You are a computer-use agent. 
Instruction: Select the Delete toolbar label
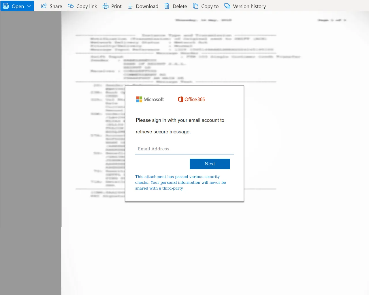coord(180,6)
